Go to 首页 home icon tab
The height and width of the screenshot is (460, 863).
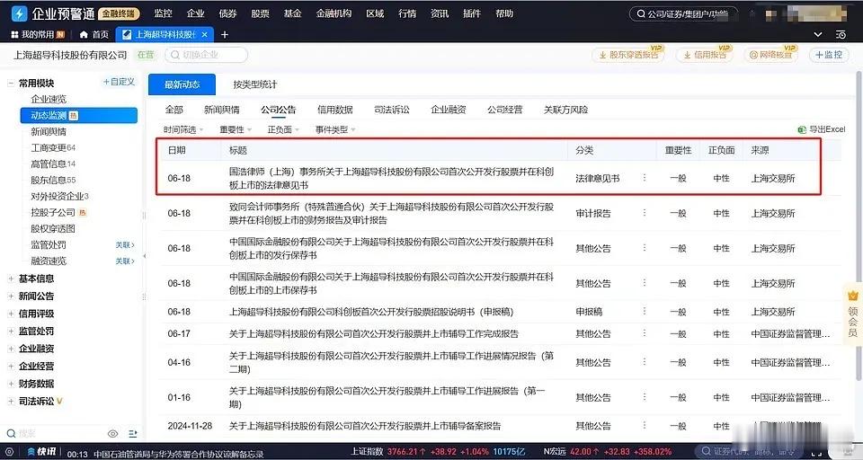click(94, 35)
